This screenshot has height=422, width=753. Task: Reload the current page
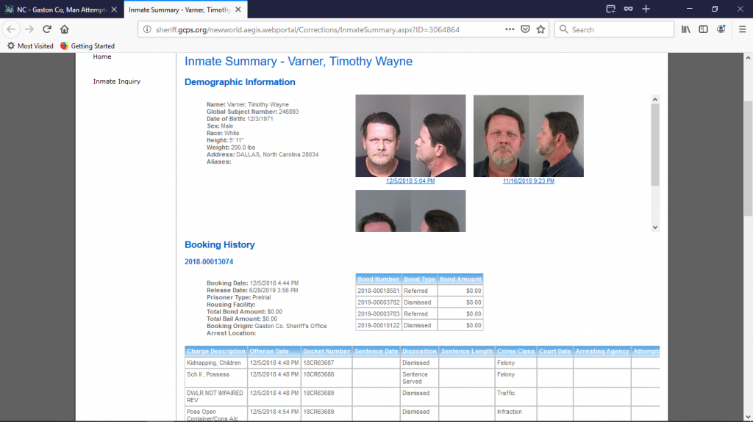pos(47,29)
